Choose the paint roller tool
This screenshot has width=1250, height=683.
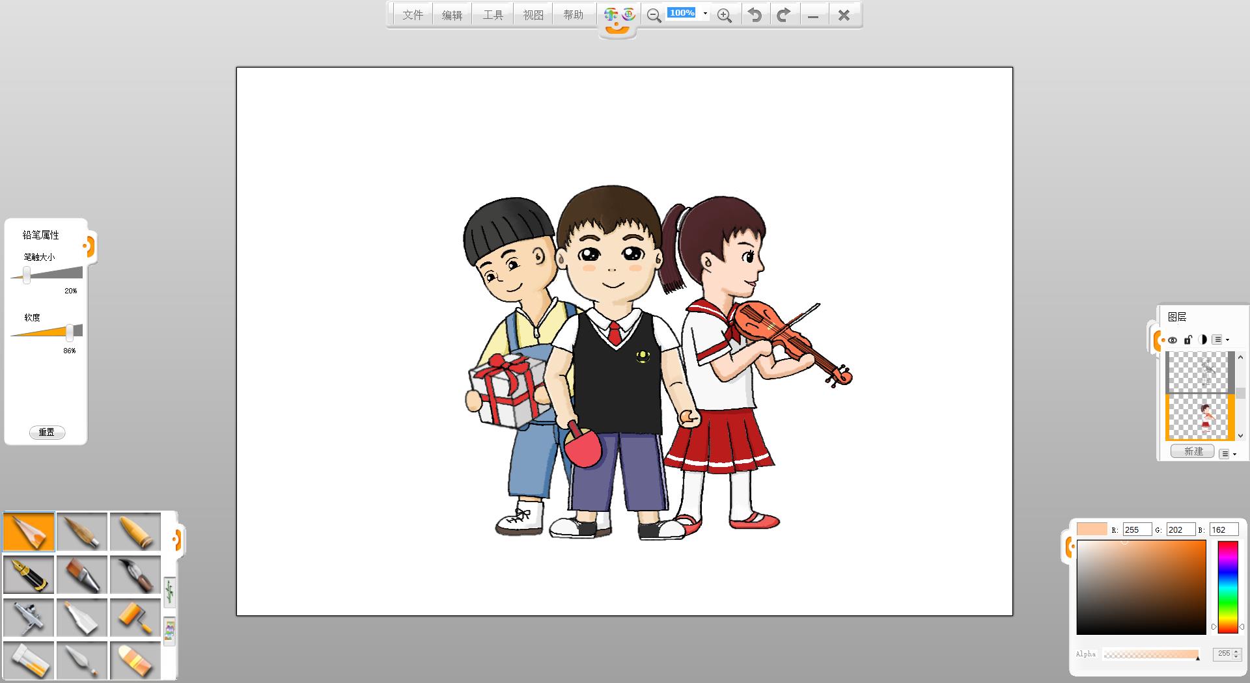[135, 617]
